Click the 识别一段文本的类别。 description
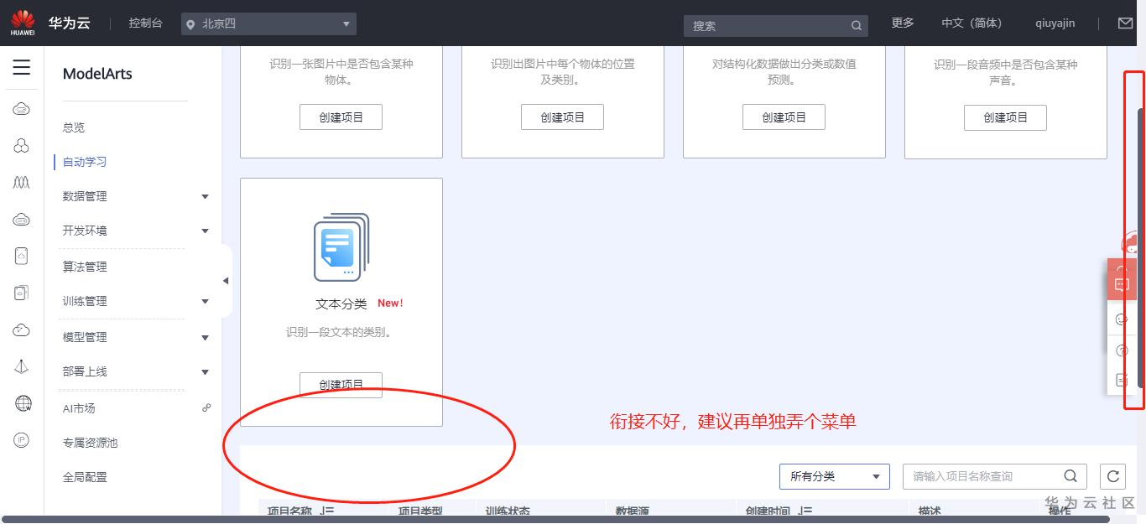 341,332
